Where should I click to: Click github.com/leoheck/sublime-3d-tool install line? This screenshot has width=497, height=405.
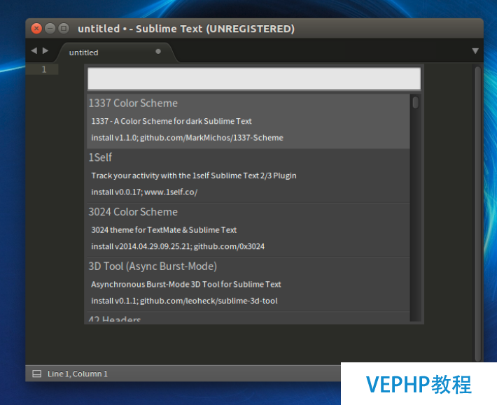click(x=184, y=301)
